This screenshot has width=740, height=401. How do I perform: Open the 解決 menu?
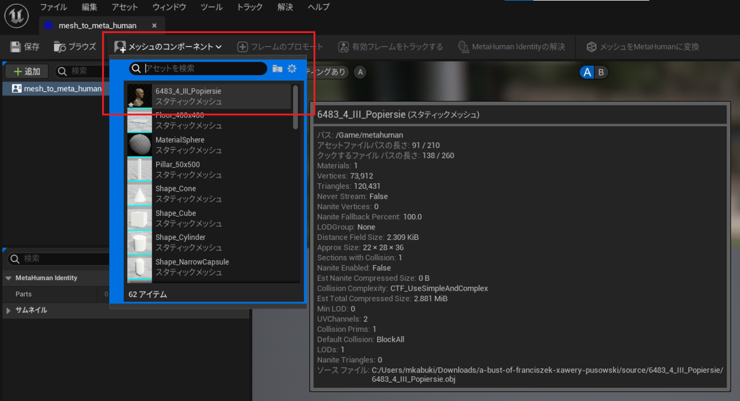pos(286,7)
